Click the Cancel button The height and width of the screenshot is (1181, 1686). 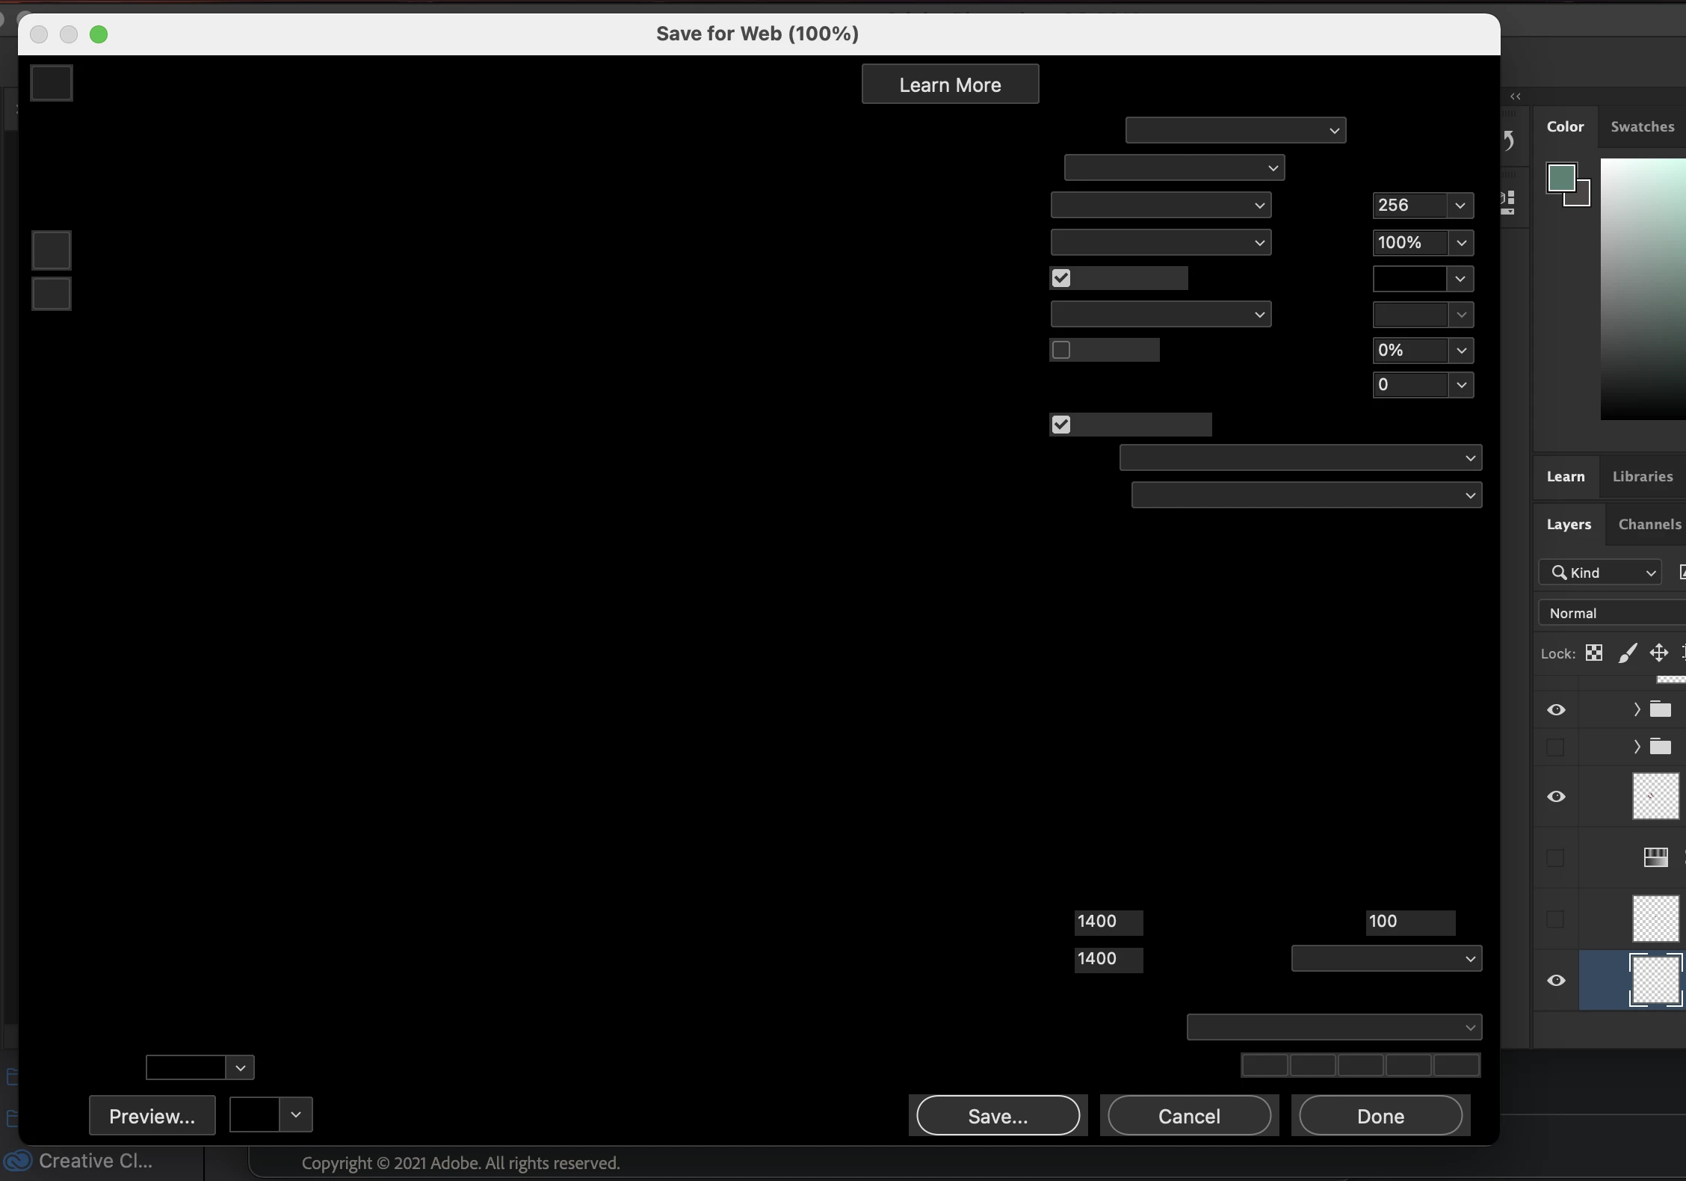pos(1189,1116)
